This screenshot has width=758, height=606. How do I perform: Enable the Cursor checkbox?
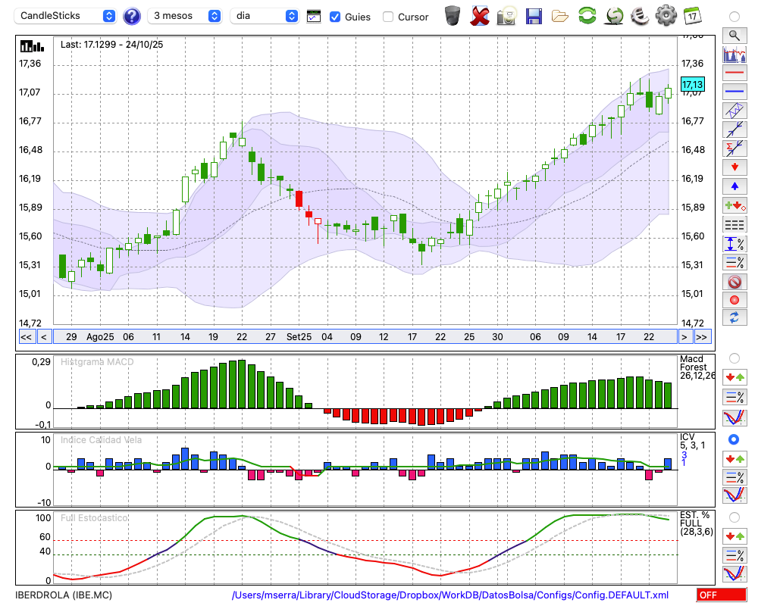[388, 17]
